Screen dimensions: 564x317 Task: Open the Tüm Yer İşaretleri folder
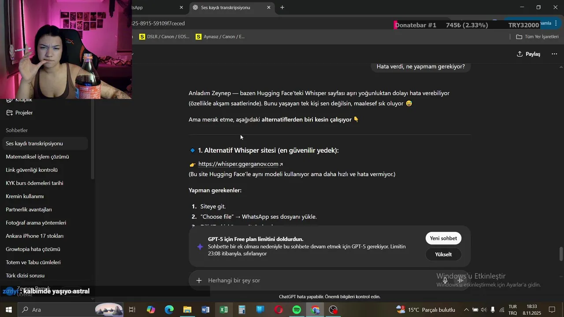pos(537,37)
